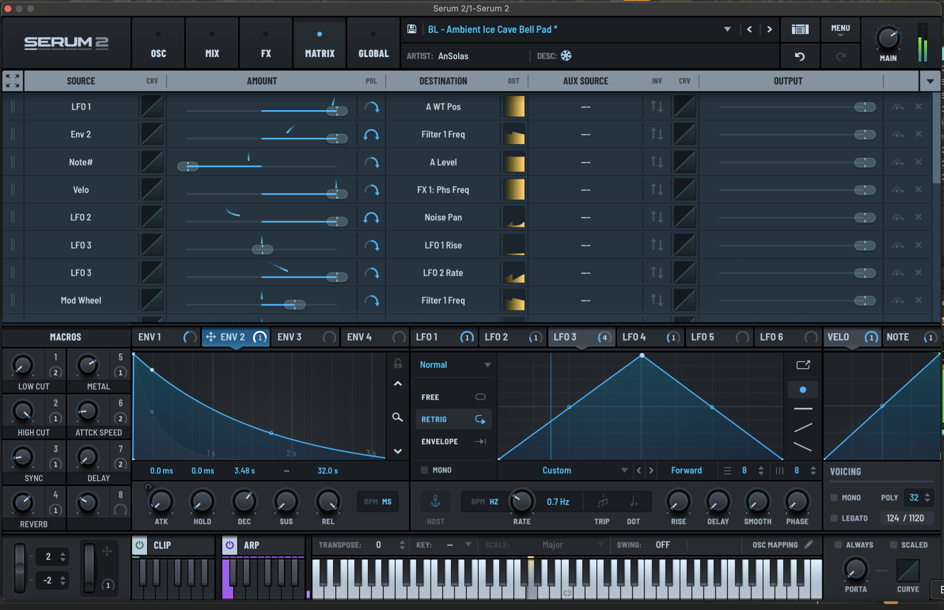Viewport: 944px width, 610px height.
Task: Enable the ALWAYS portamento checkbox
Action: (x=838, y=545)
